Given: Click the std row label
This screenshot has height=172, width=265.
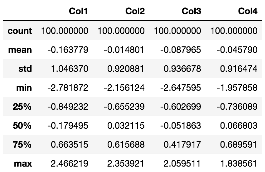Looking at the screenshot, I should click(25, 69).
